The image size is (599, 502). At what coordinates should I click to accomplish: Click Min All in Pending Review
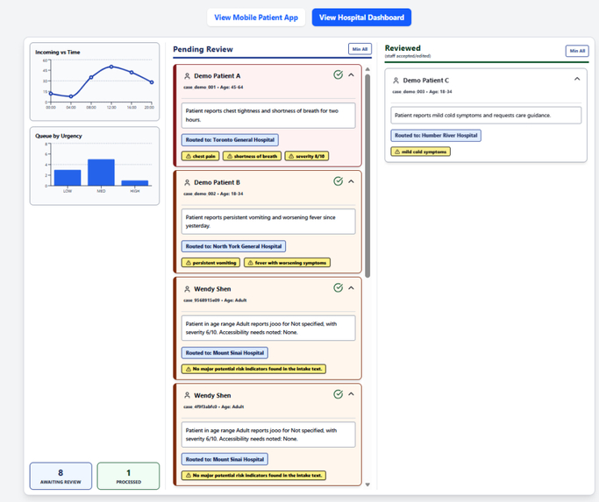pyautogui.click(x=360, y=49)
